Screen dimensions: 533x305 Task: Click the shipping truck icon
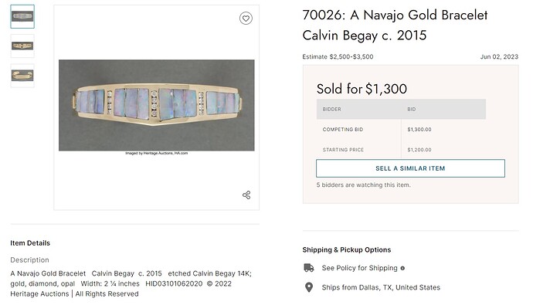[x=309, y=268]
